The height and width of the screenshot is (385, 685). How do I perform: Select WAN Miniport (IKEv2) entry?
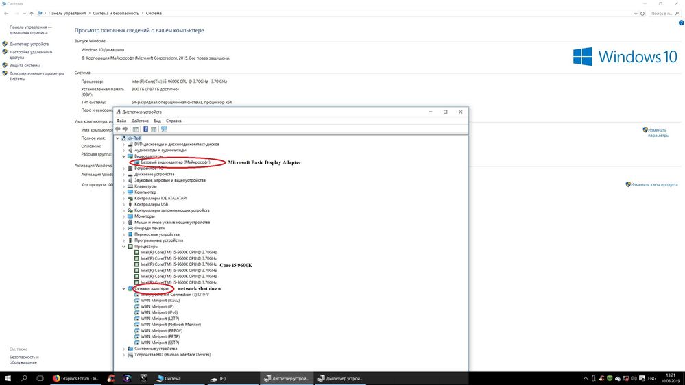[x=160, y=300]
